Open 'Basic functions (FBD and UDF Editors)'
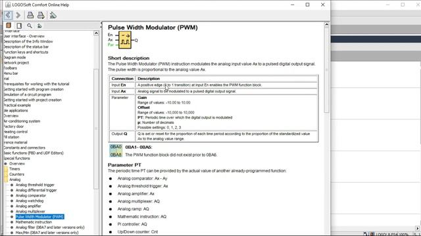Screen dimensions: 421x236 tap(34, 153)
